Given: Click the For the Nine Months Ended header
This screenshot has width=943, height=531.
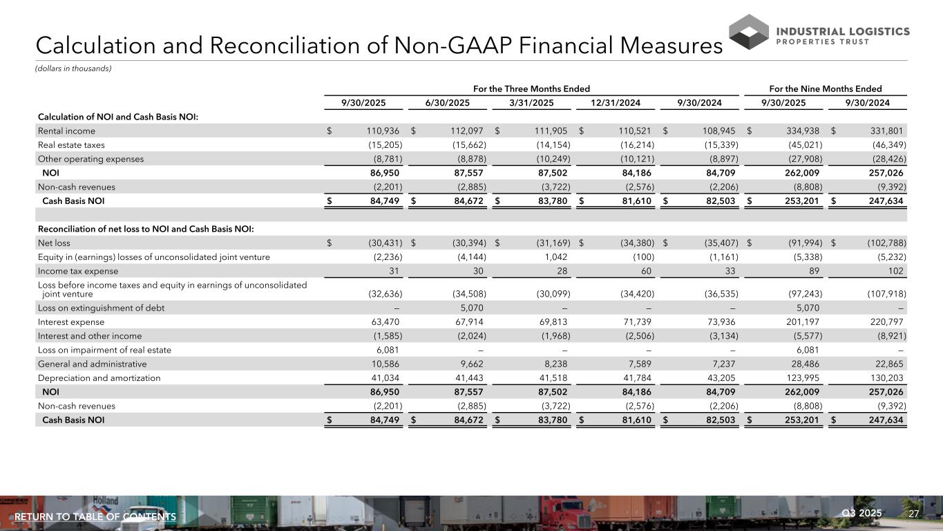Looking at the screenshot, I should coord(826,89).
